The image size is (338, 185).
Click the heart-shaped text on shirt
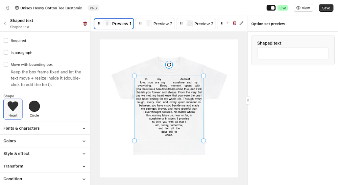pyautogui.click(x=169, y=107)
